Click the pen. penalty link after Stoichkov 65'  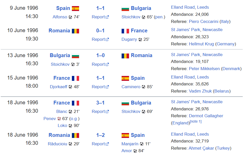[x=160, y=17]
